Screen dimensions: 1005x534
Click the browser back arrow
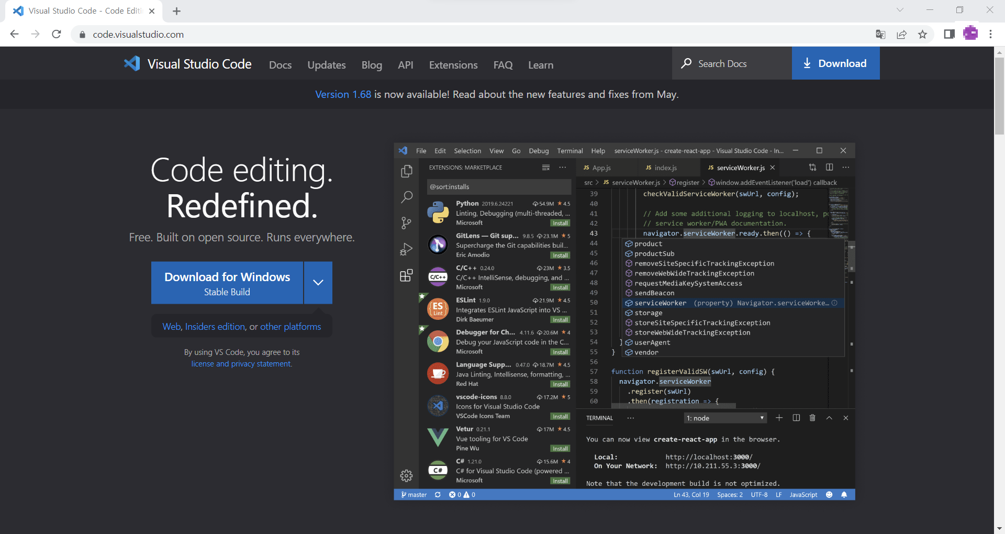[14, 34]
